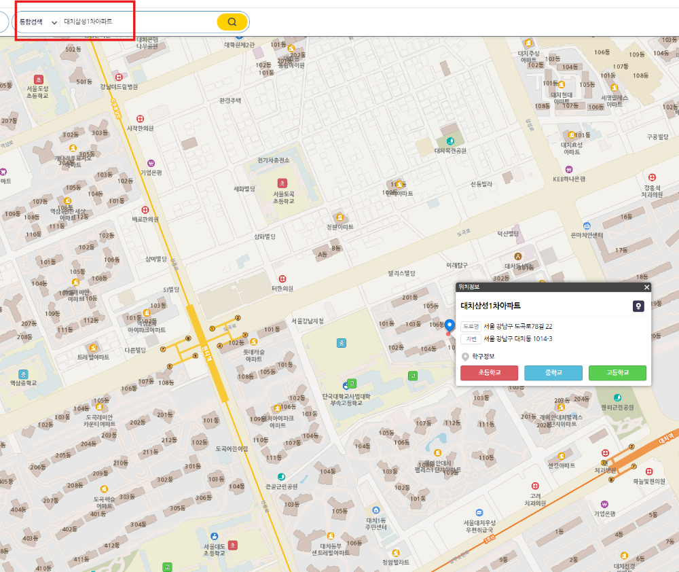Click the 지번 address label
This screenshot has width=679, height=572.
471,339
